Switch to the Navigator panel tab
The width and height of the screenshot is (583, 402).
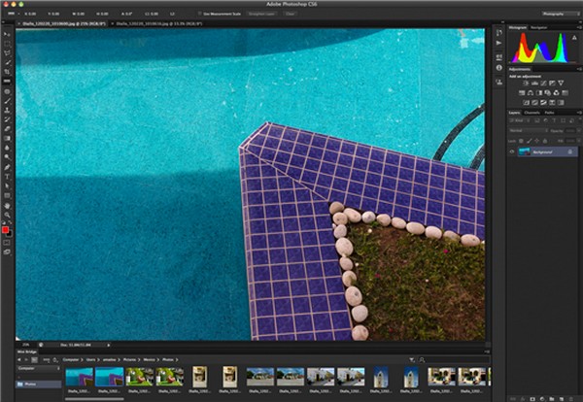[x=537, y=27]
